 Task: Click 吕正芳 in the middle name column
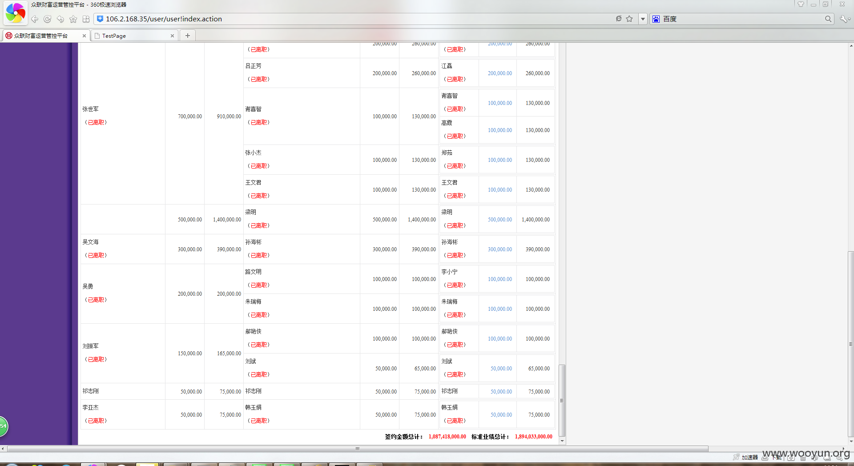coord(253,66)
